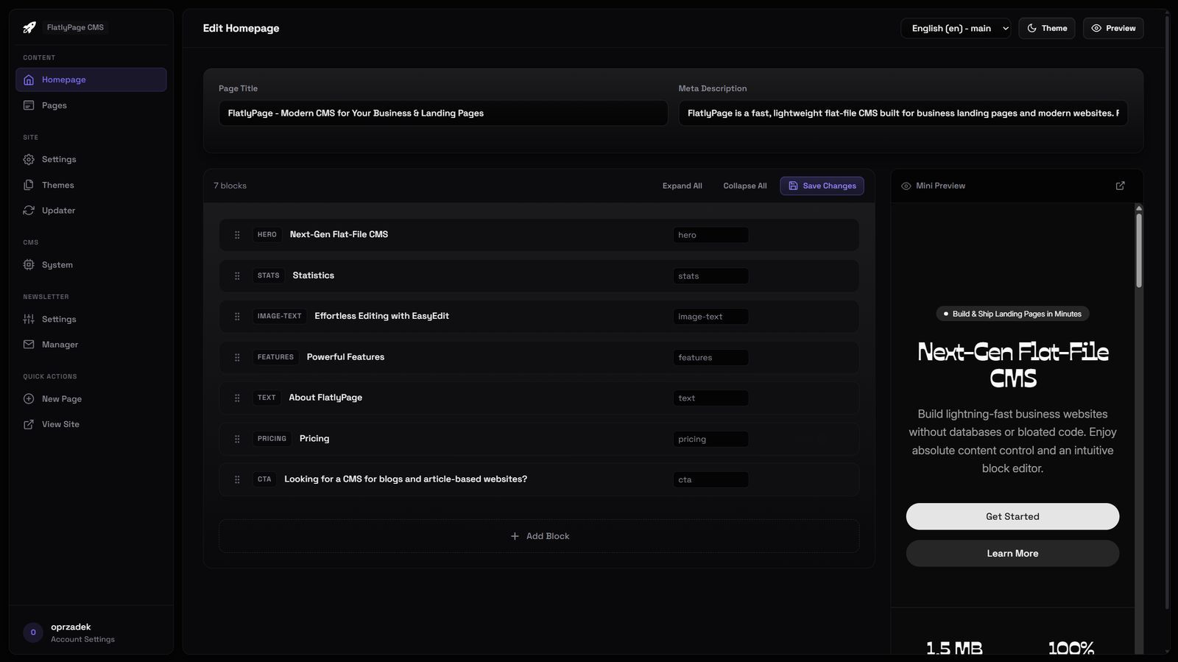The height and width of the screenshot is (662, 1178).
Task: Expand the Effortless Editing with EasyEdit block
Action: [x=539, y=317]
